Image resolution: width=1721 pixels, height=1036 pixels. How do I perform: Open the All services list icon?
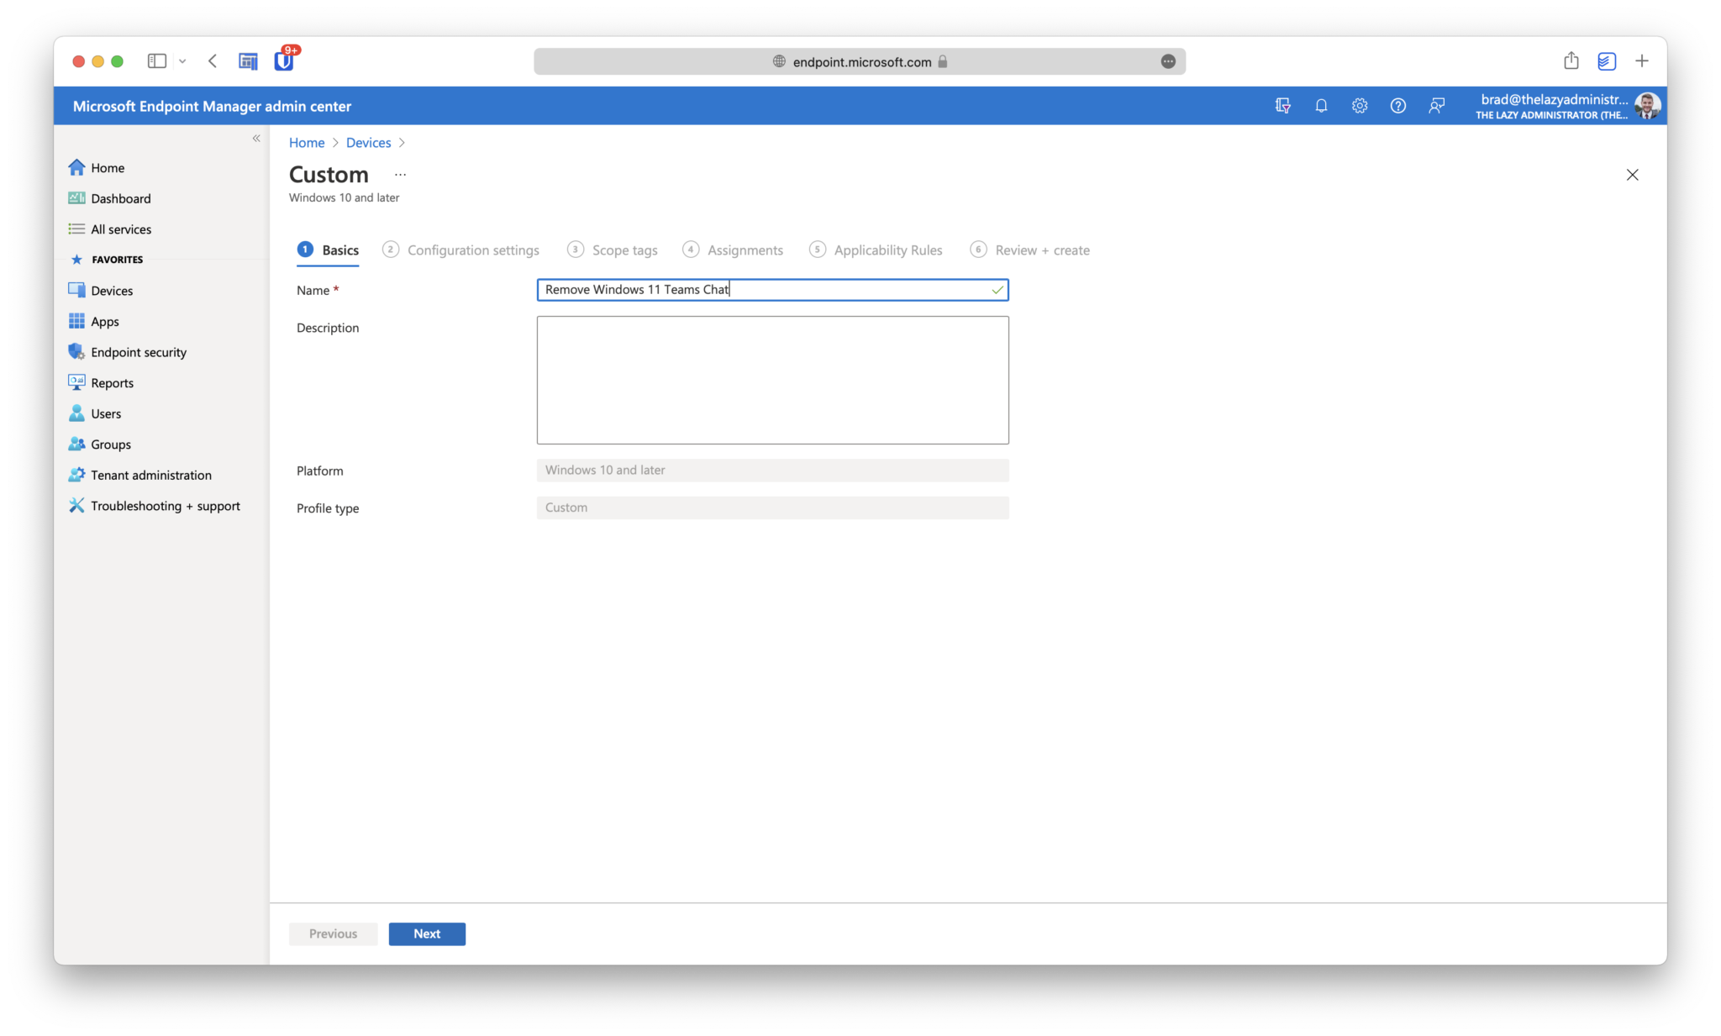[76, 229]
